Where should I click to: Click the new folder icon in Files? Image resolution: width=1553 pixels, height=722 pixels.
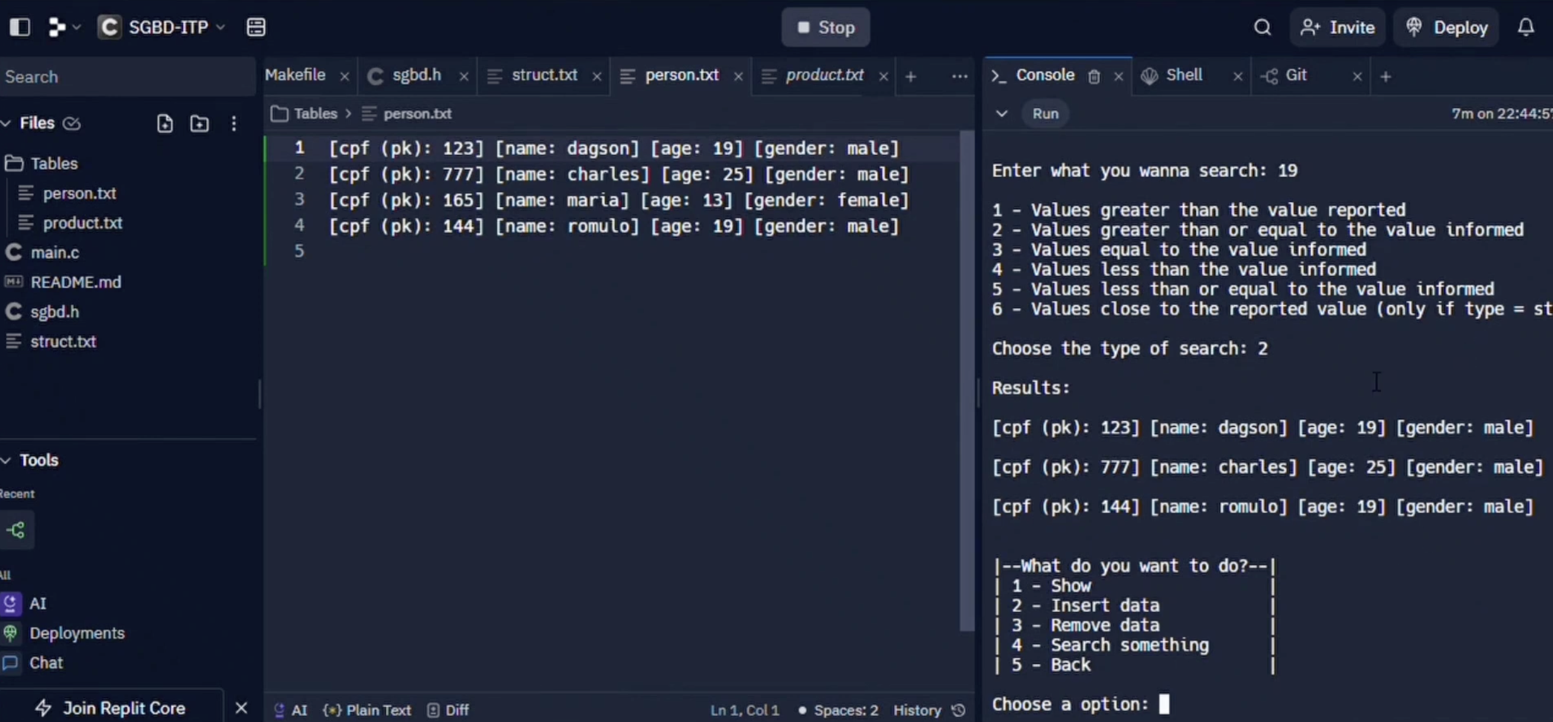(199, 124)
